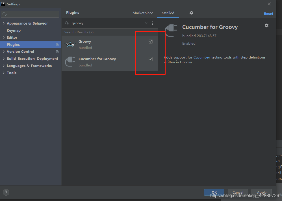Select Appearance & Behavior in settings tree
The image size is (282, 201).
[x=27, y=23]
